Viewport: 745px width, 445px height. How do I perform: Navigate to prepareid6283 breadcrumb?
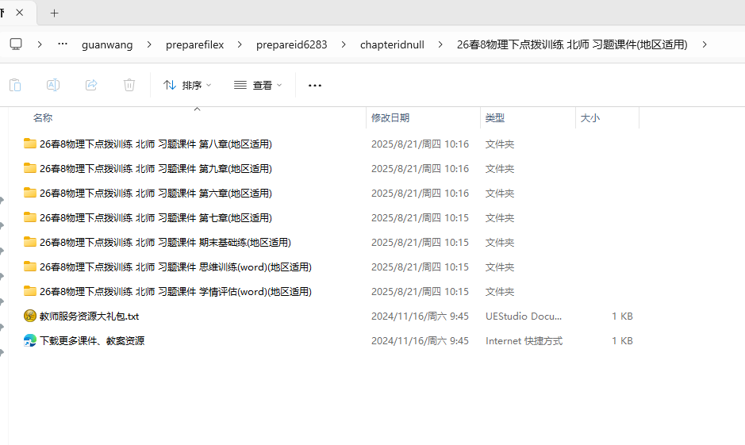coord(292,44)
